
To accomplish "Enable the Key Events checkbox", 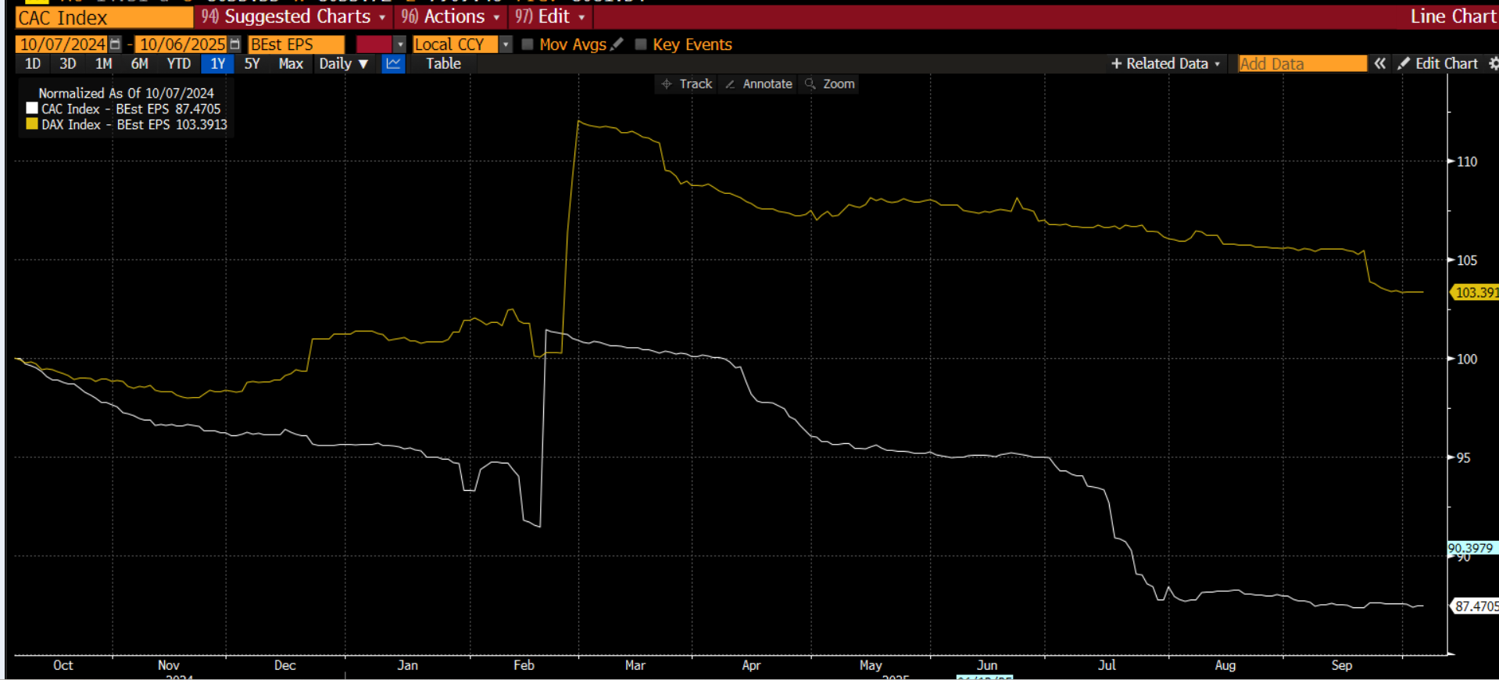I will pyautogui.click(x=641, y=45).
